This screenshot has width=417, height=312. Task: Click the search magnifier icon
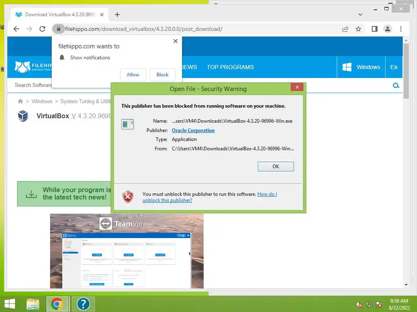tap(396, 85)
